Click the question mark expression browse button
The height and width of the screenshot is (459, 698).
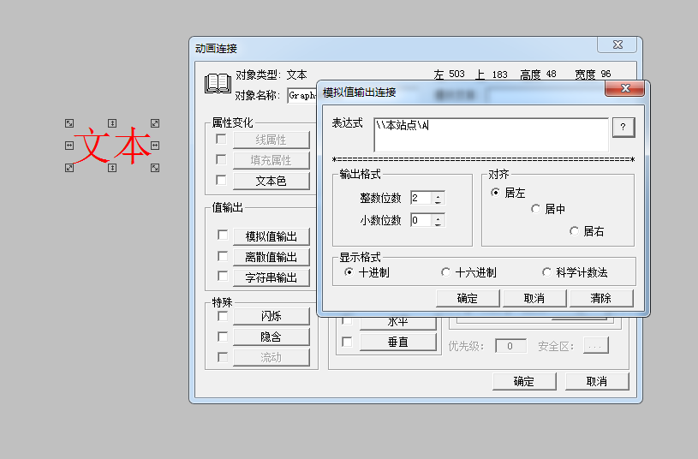click(x=623, y=127)
